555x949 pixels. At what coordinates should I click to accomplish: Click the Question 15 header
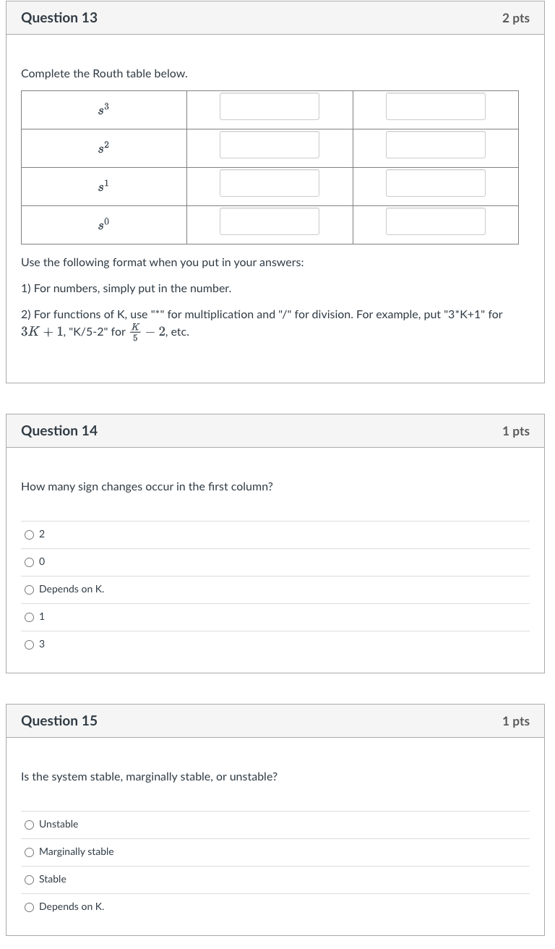click(59, 720)
